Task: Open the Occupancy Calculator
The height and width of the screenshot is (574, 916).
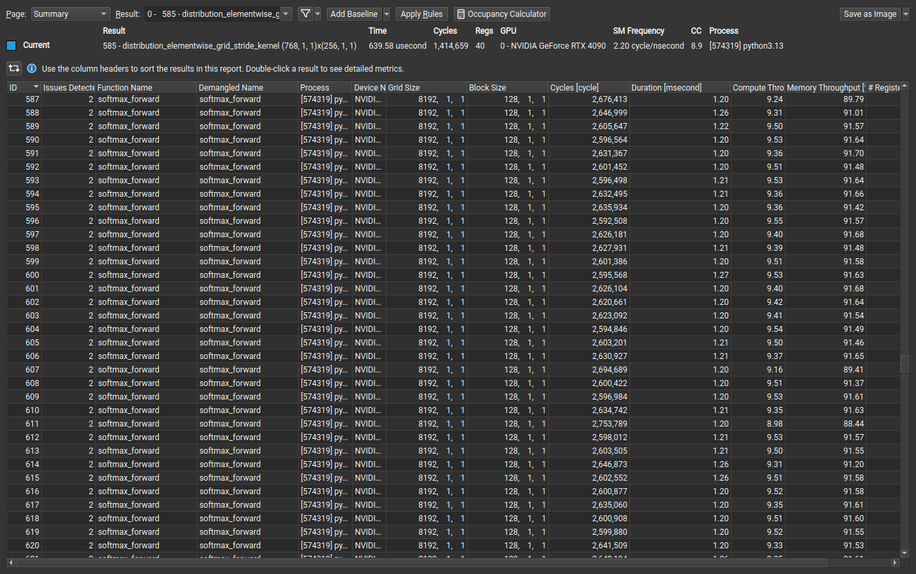Action: [502, 14]
